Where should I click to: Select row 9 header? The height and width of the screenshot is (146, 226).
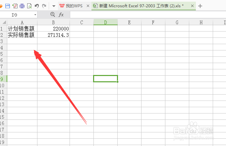point(3,79)
